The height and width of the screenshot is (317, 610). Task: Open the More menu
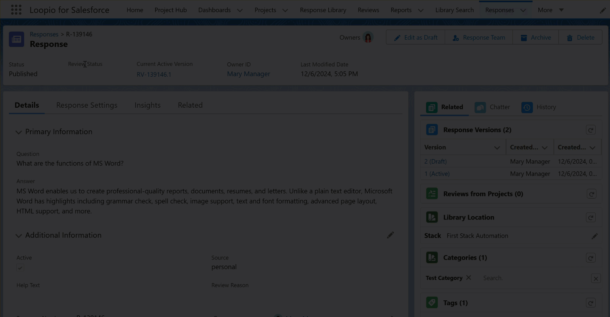click(550, 10)
